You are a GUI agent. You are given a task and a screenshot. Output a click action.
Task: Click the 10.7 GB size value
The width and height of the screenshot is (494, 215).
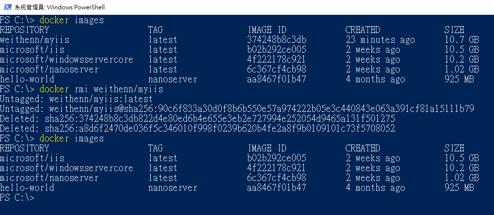(x=461, y=40)
